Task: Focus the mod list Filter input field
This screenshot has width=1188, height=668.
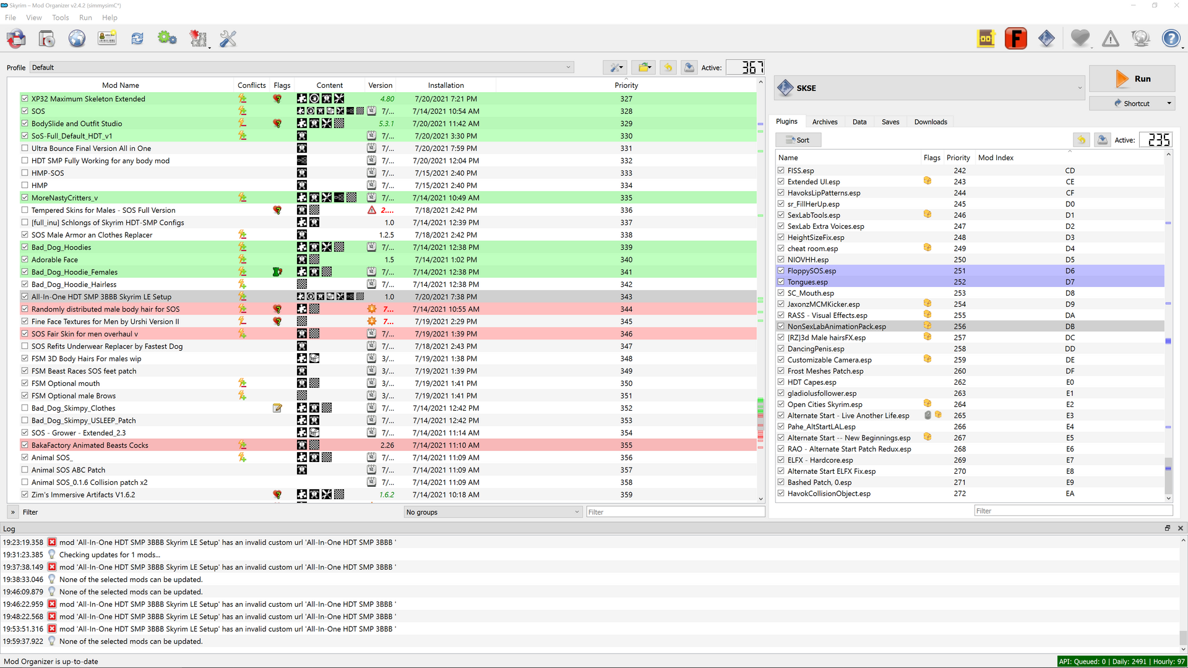Action: click(x=676, y=512)
